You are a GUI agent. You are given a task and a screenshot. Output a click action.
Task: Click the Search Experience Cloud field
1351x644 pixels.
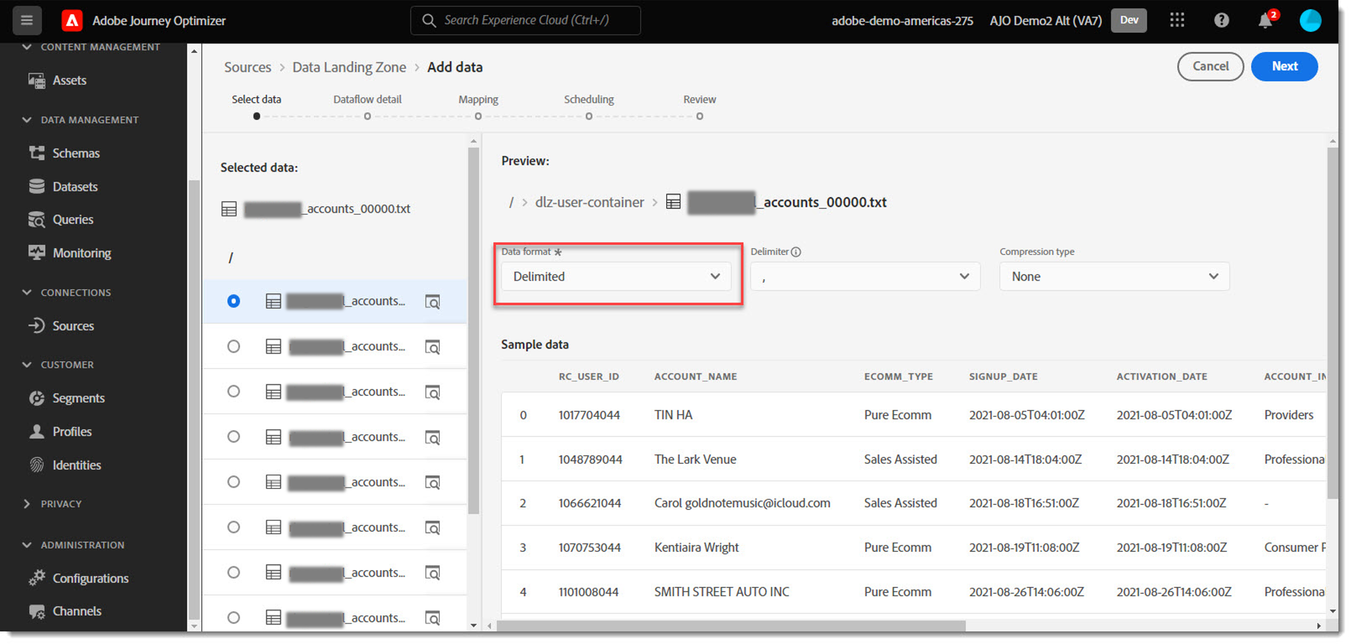point(525,21)
